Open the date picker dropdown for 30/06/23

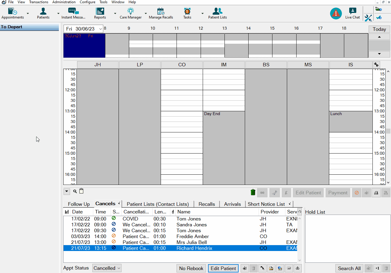click(100, 29)
